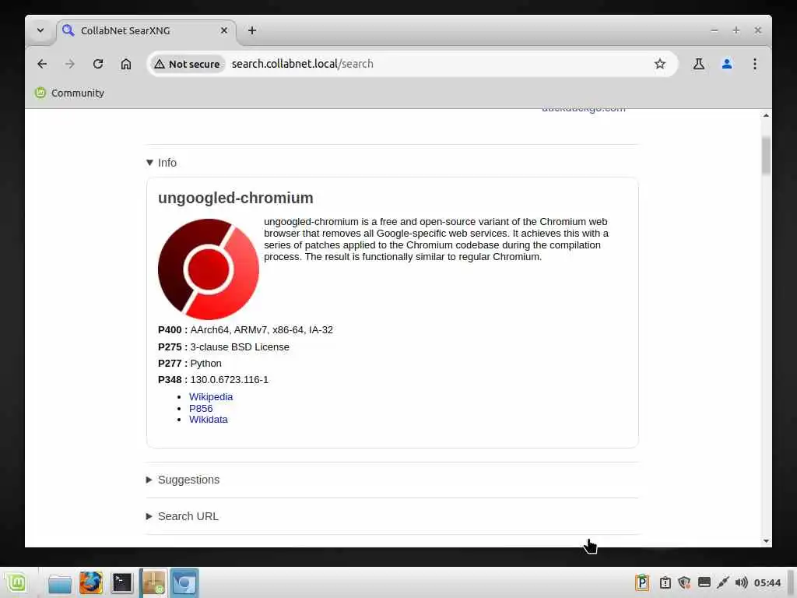Screen dimensions: 797x598
Task: Expand the Search URL section
Action: [182, 517]
